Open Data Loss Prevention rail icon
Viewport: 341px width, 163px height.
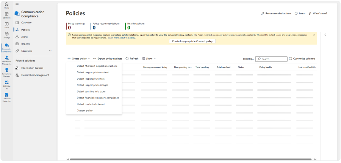pyautogui.click(x=7, y=97)
